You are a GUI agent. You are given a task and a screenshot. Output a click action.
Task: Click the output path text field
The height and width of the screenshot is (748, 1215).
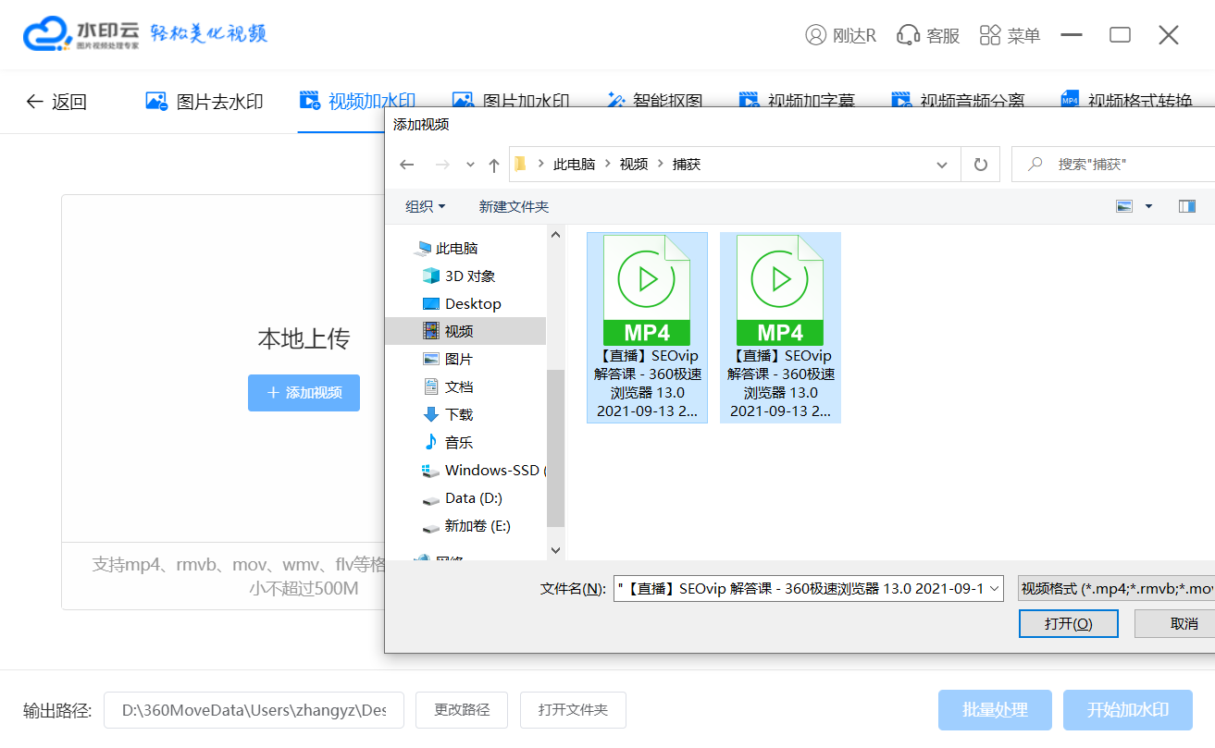click(254, 710)
